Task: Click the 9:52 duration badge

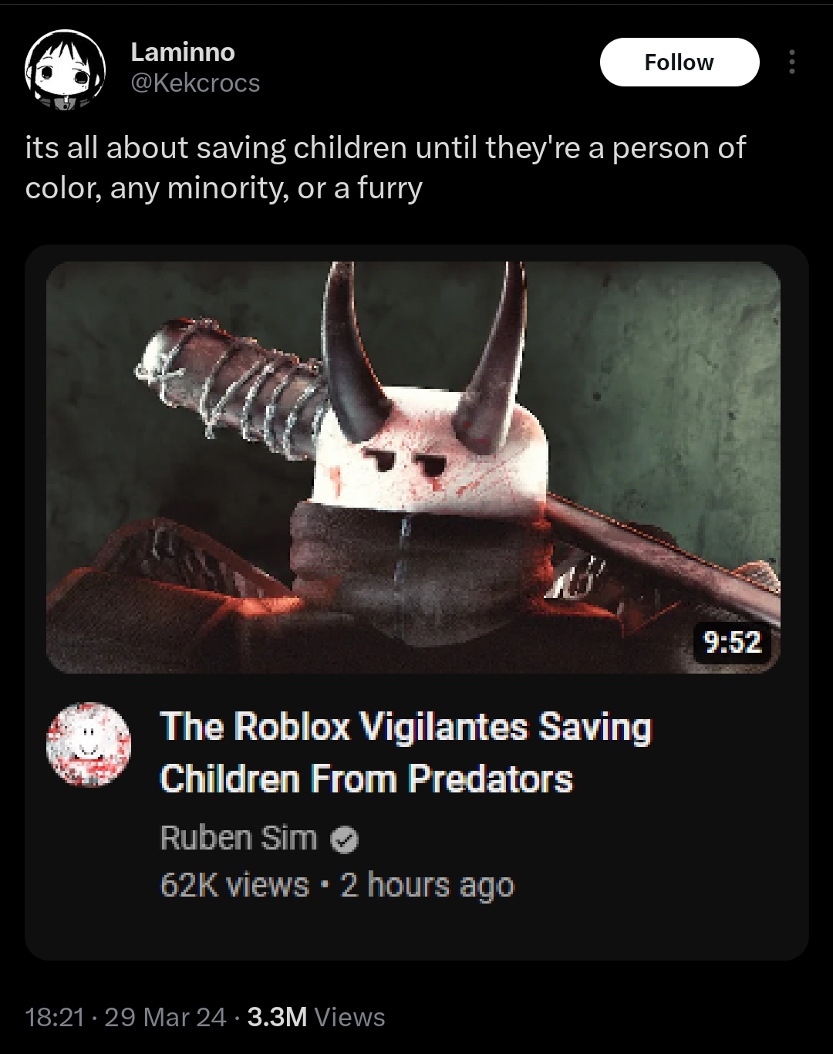Action: pyautogui.click(x=733, y=641)
